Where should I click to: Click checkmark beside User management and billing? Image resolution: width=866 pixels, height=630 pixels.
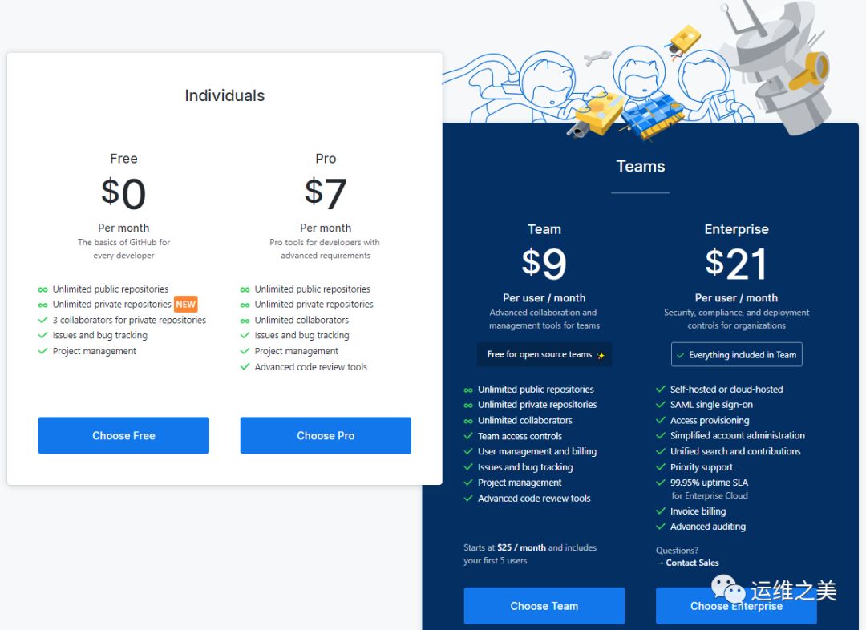[467, 451]
